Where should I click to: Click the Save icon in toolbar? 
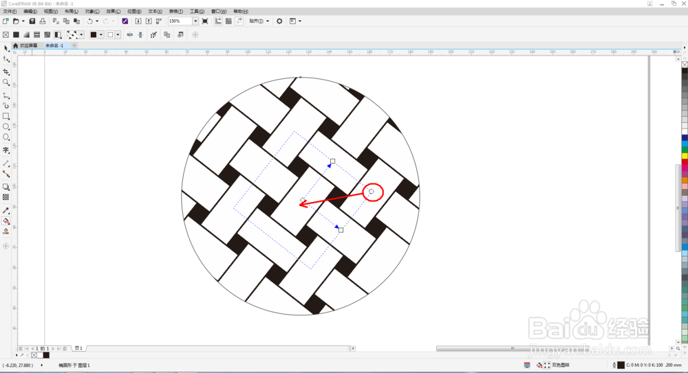(x=32, y=21)
